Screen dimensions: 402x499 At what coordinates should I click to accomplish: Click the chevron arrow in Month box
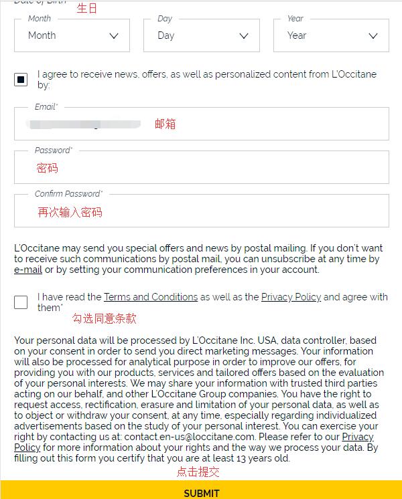(x=114, y=36)
